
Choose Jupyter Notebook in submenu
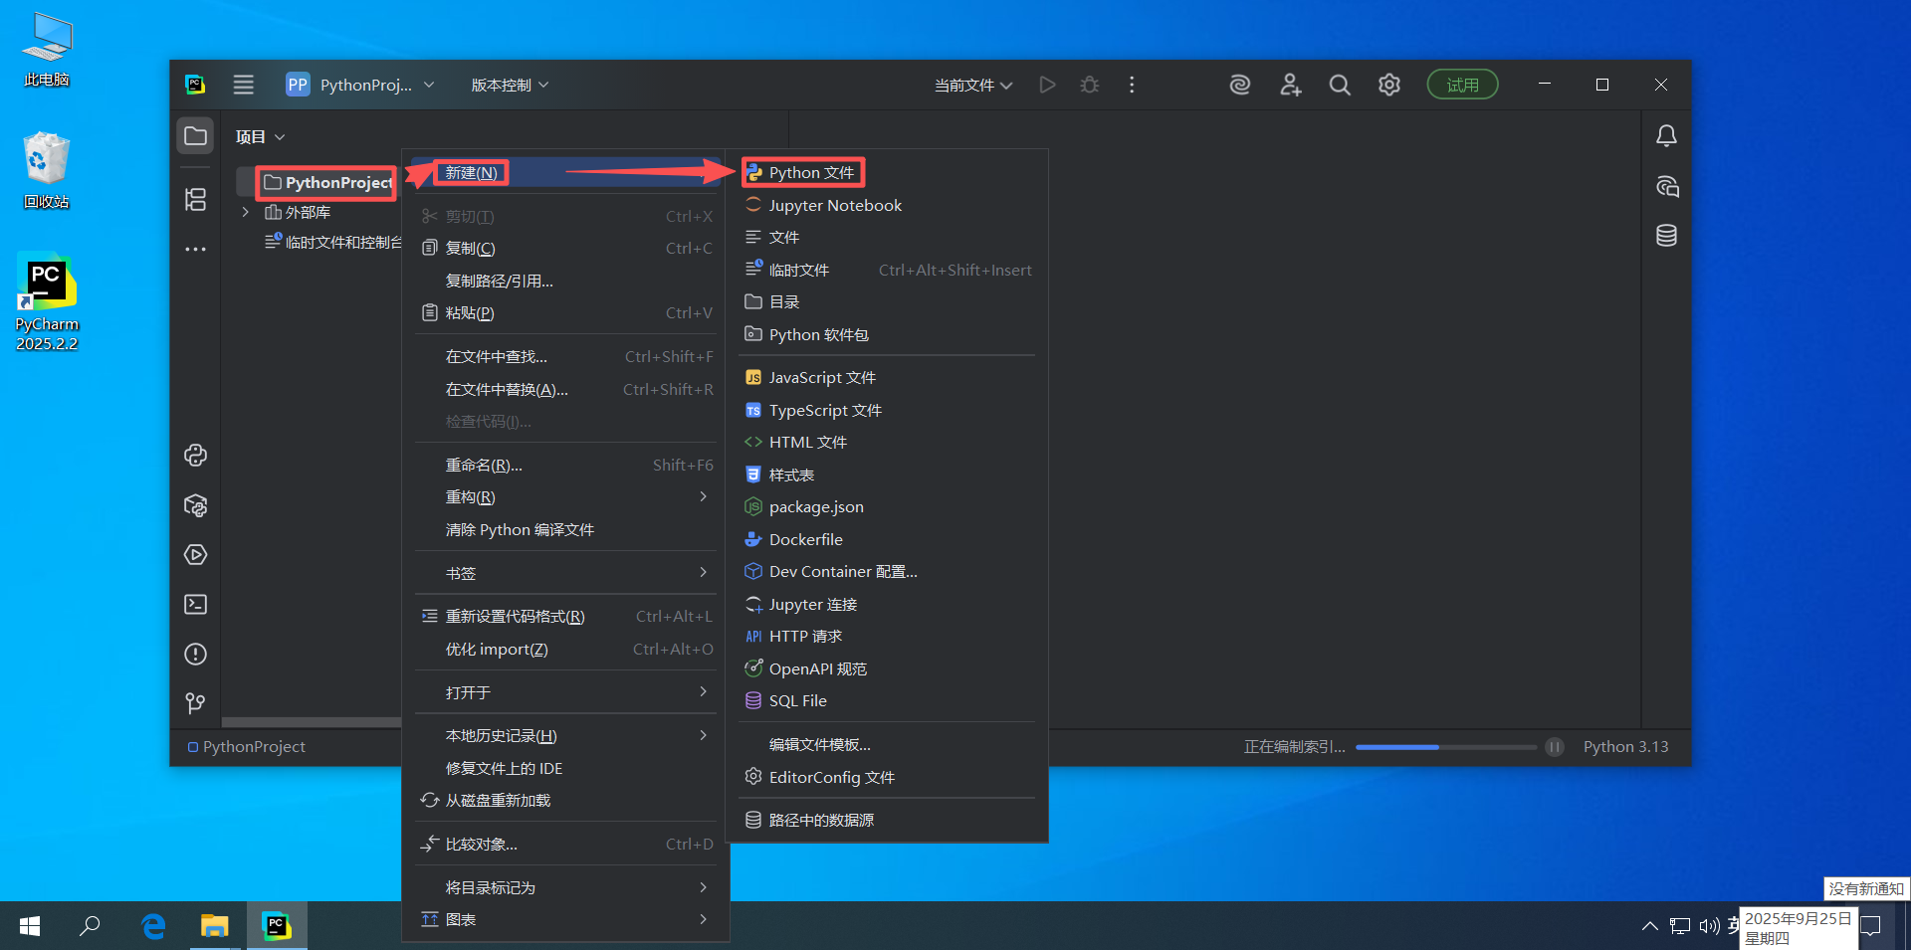tap(887, 205)
